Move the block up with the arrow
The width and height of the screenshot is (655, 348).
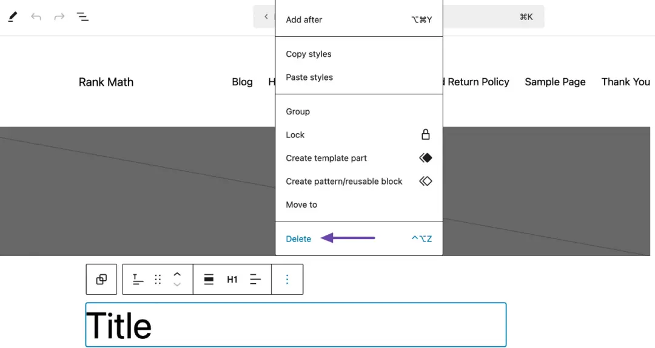coord(177,274)
